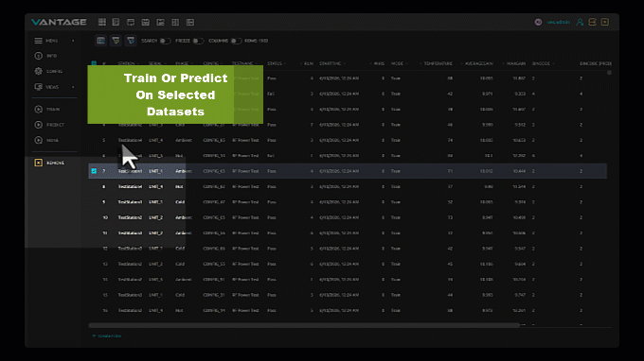This screenshot has height=361, width=644.
Task: Tick the select-all checkbox in table header
Action: pos(94,63)
